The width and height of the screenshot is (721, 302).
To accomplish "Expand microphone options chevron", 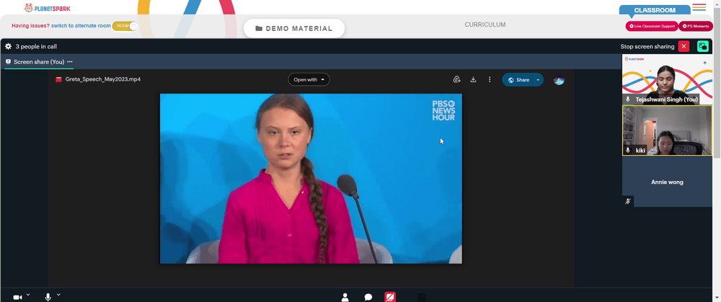I will [x=58, y=294].
